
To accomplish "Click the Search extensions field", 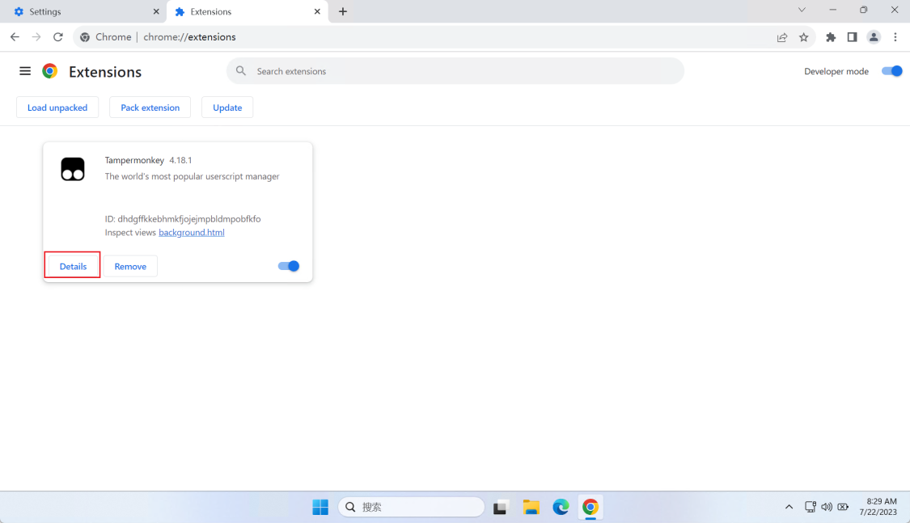I will point(455,71).
